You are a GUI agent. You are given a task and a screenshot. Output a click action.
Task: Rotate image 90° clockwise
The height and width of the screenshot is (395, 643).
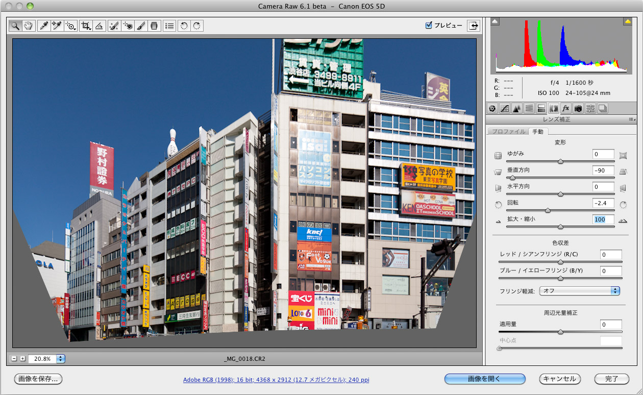point(197,26)
